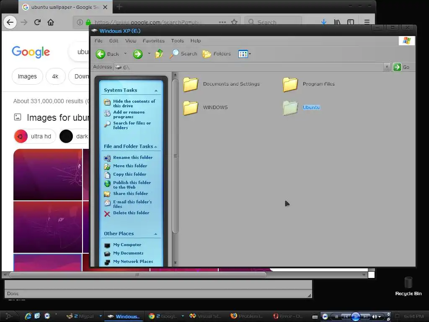
Task: Select the Images filter chip on Google
Action: (x=27, y=76)
